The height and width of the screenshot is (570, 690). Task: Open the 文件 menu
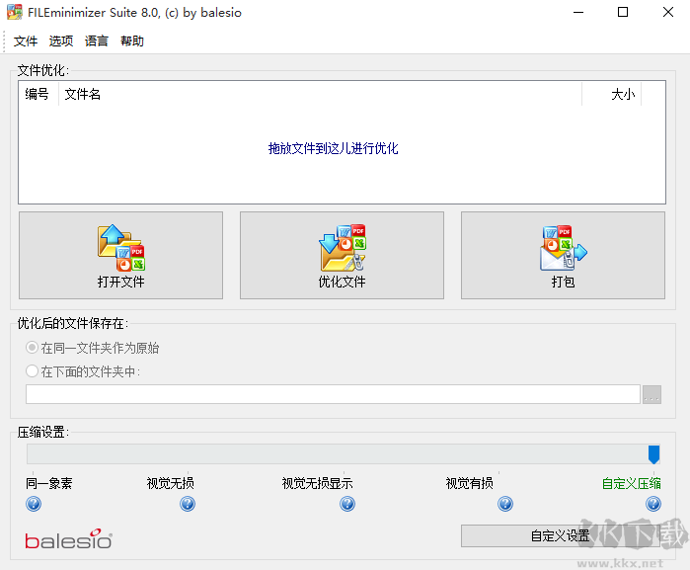(x=26, y=41)
